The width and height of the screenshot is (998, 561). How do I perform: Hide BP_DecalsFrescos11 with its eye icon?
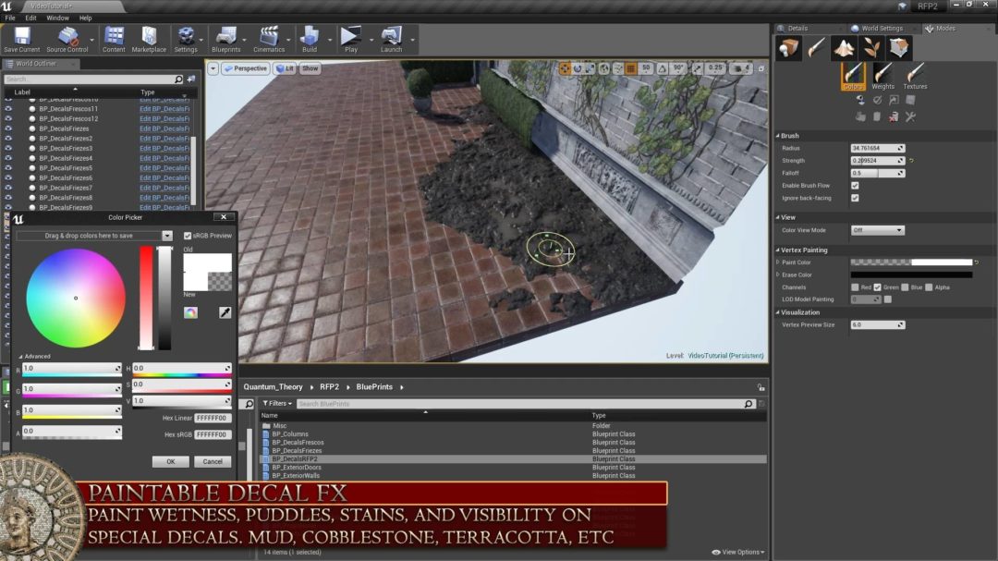click(x=8, y=109)
